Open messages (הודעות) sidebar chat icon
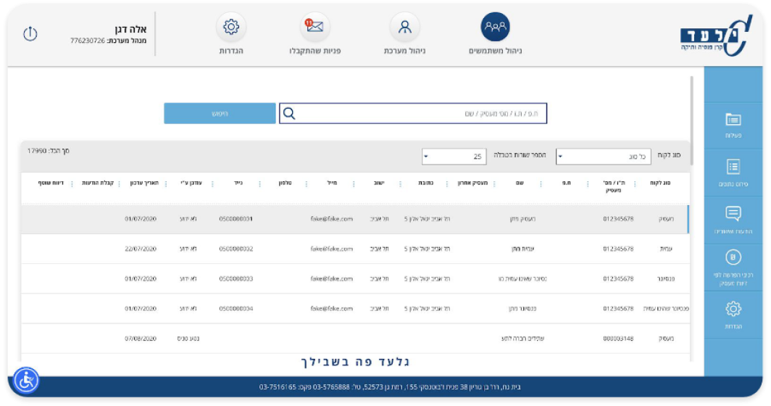This screenshot has width=771, height=406. click(733, 214)
